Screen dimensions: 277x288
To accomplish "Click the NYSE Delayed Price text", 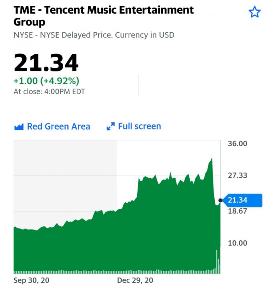I will [94, 35].
